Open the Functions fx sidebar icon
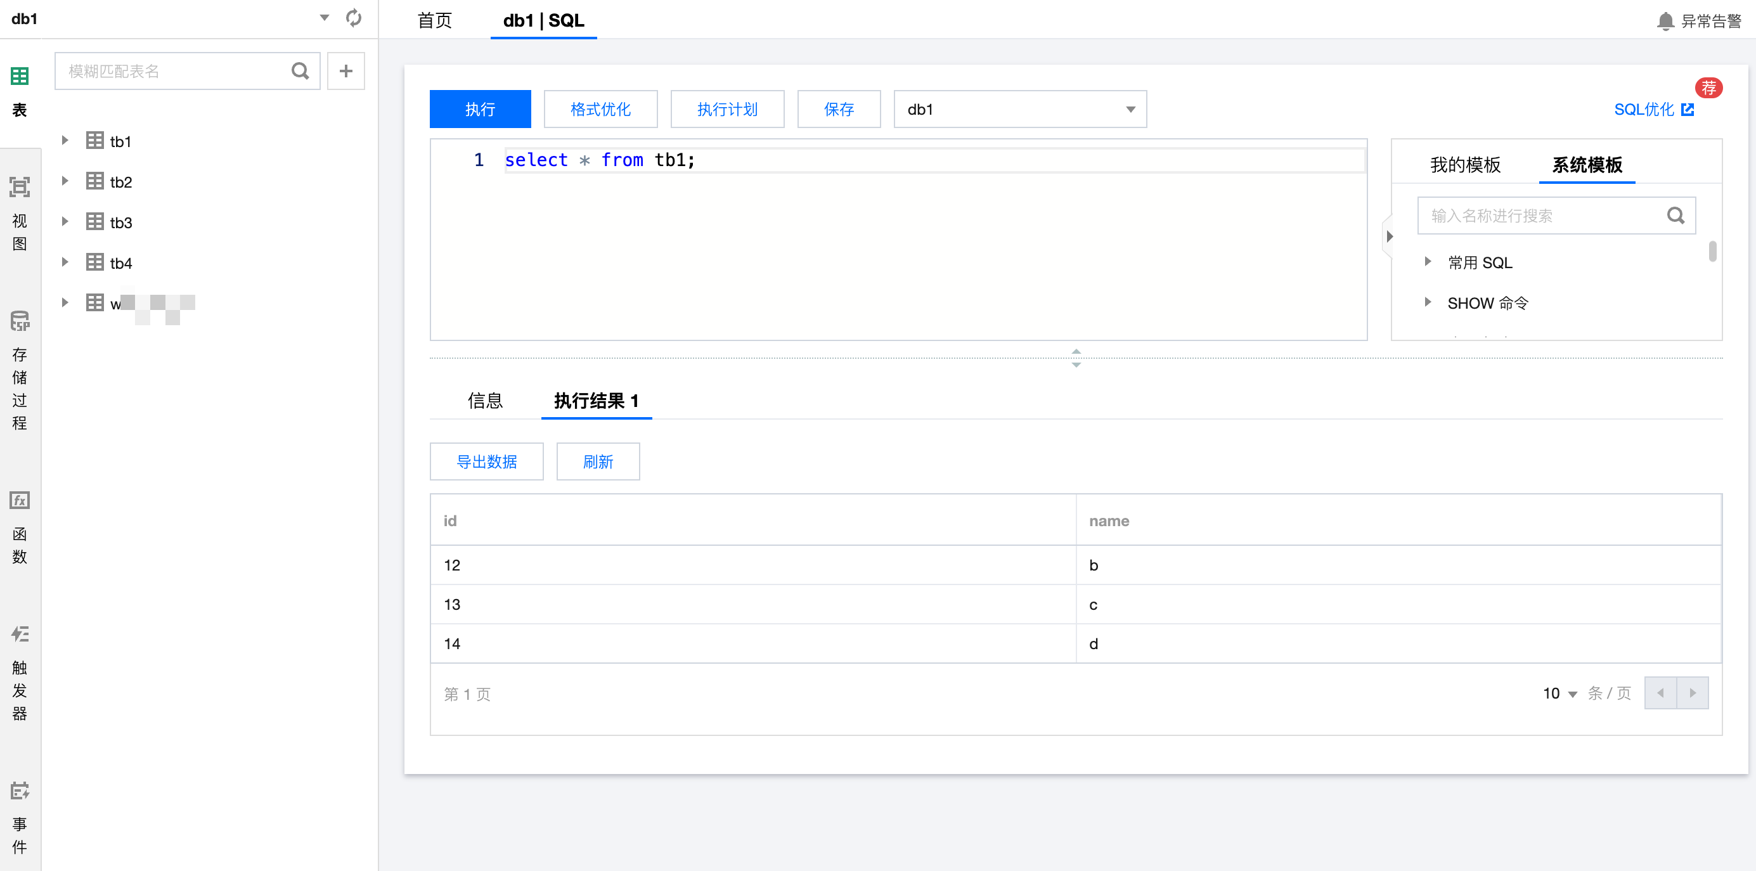 tap(20, 500)
